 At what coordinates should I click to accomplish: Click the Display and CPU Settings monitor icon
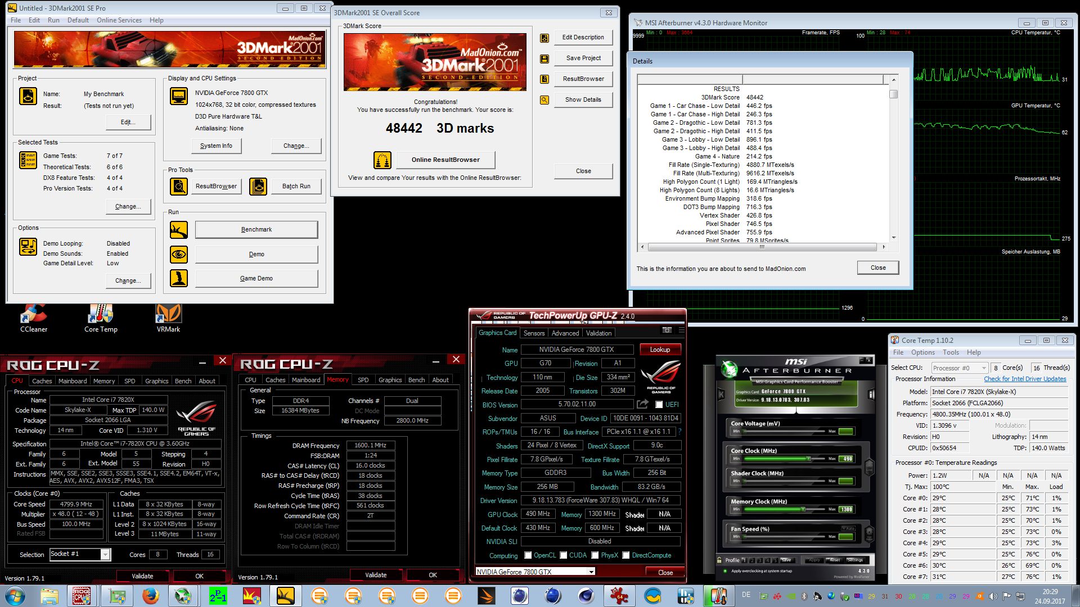[x=179, y=96]
